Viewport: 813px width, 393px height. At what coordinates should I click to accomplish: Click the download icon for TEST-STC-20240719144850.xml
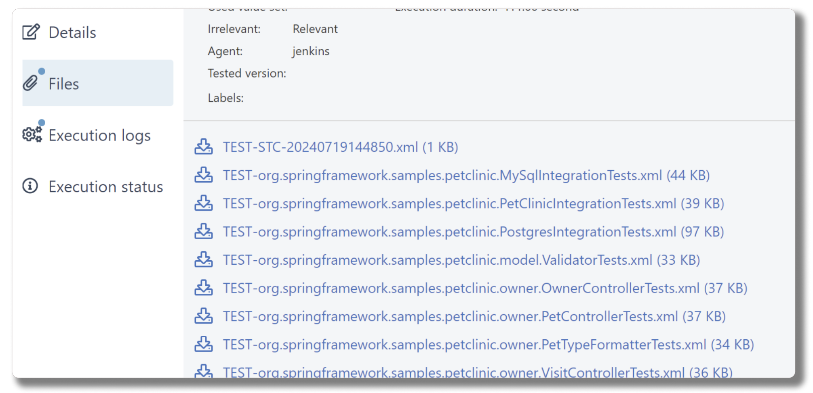[203, 147]
